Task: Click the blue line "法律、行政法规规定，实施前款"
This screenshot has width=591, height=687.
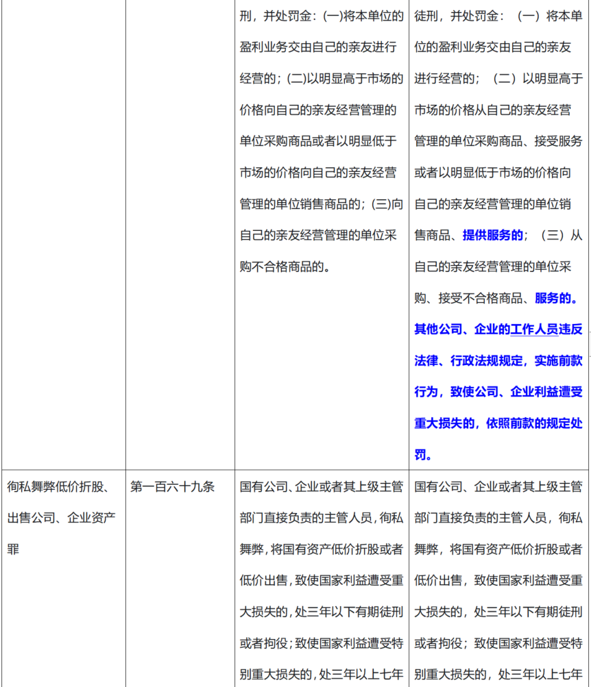Action: coord(498,361)
